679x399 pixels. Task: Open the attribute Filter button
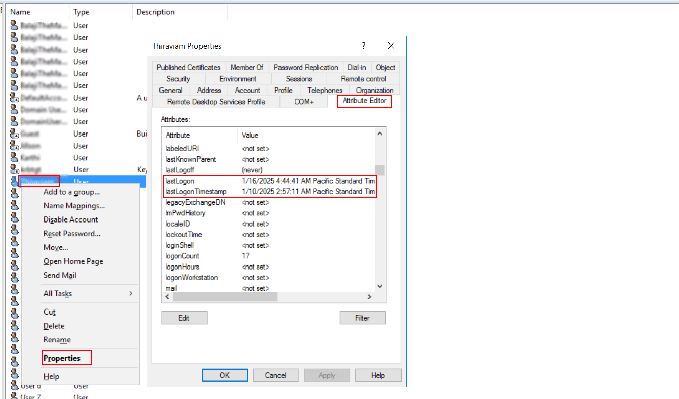click(363, 318)
